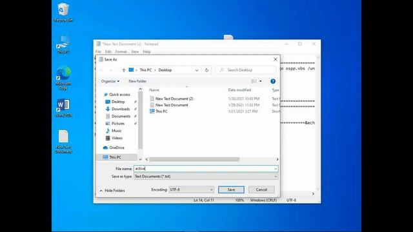
Task: Open Notepad's File menu
Action: (x=98, y=52)
